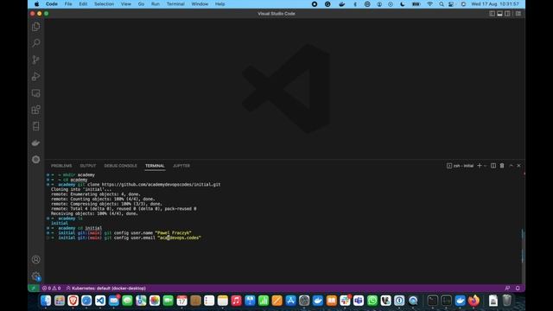Viewport: 553px width, 311px height.
Task: Open Spotlight search in menu bar
Action: tap(442, 3)
